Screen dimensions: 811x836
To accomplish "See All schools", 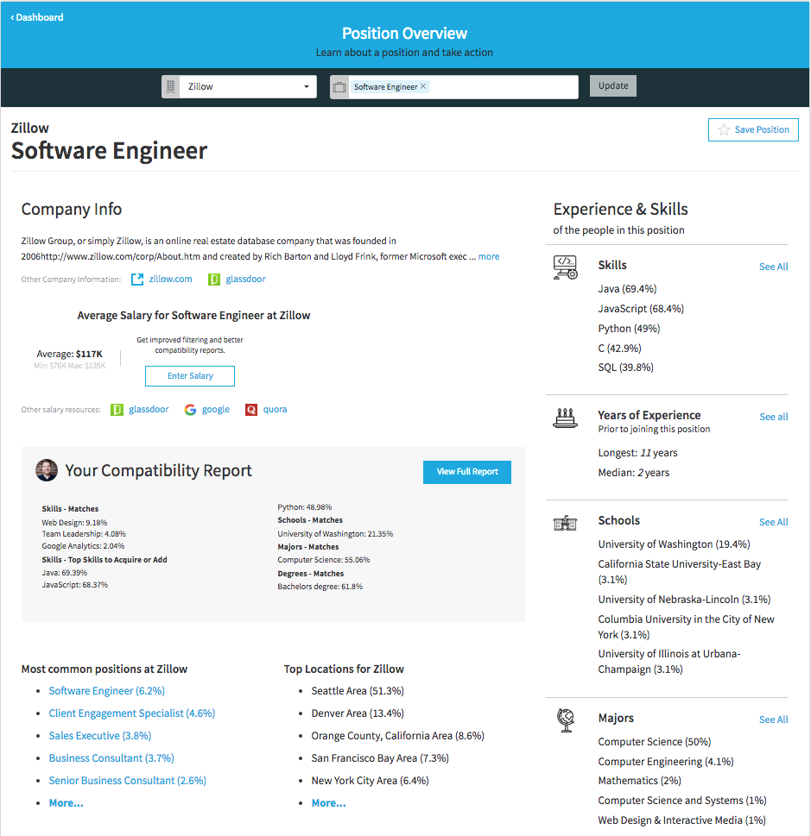I will tap(773, 522).
